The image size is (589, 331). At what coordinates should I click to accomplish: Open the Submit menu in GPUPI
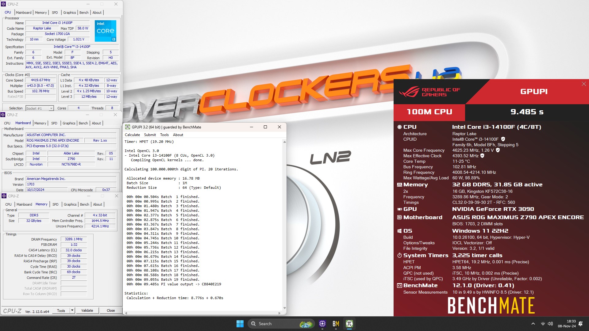150,135
